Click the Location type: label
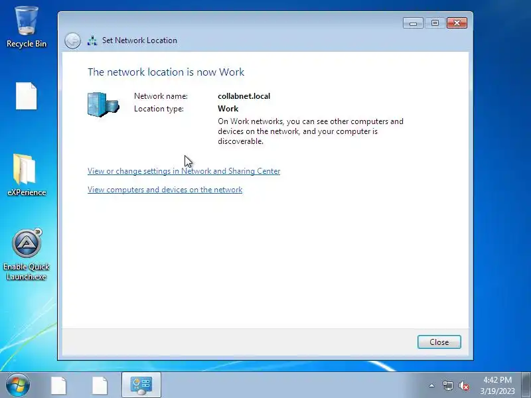The width and height of the screenshot is (531, 398). tap(159, 109)
